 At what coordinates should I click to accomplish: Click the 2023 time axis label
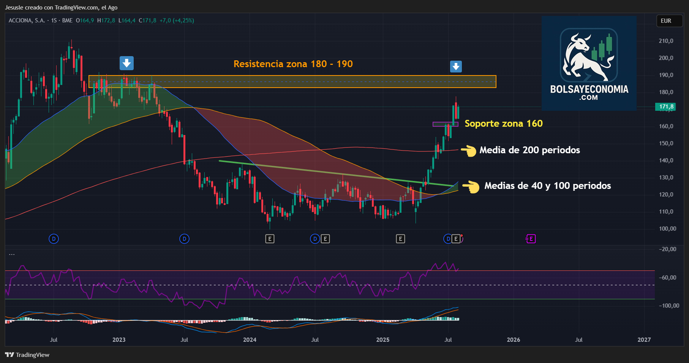pyautogui.click(x=119, y=339)
